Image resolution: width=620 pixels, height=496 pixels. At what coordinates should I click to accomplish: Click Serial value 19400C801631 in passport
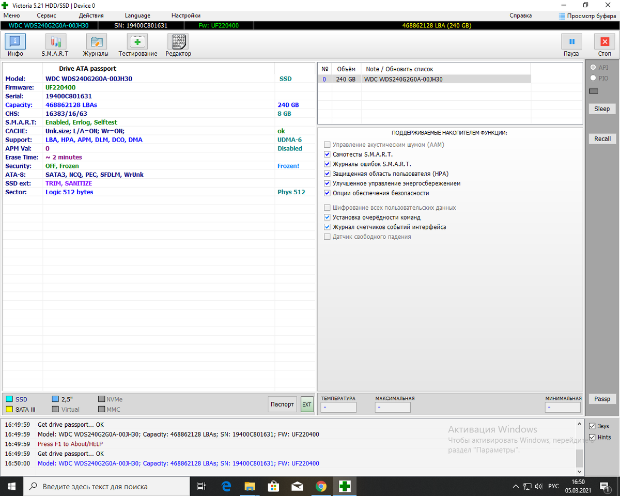(x=69, y=96)
